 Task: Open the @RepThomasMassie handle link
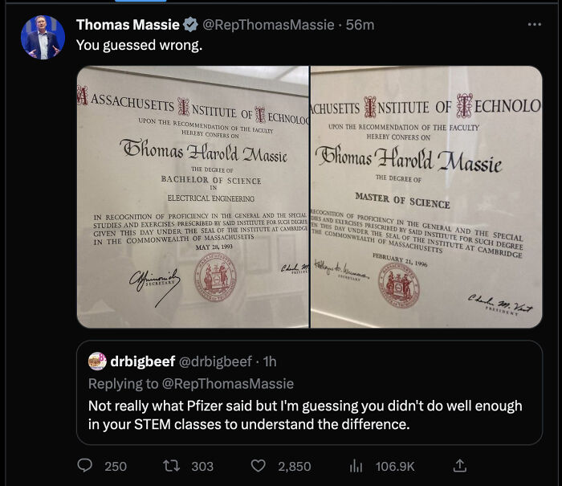coord(268,25)
